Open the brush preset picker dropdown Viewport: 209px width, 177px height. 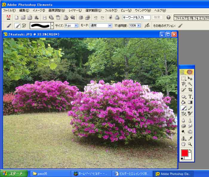pyautogui.click(x=52, y=26)
